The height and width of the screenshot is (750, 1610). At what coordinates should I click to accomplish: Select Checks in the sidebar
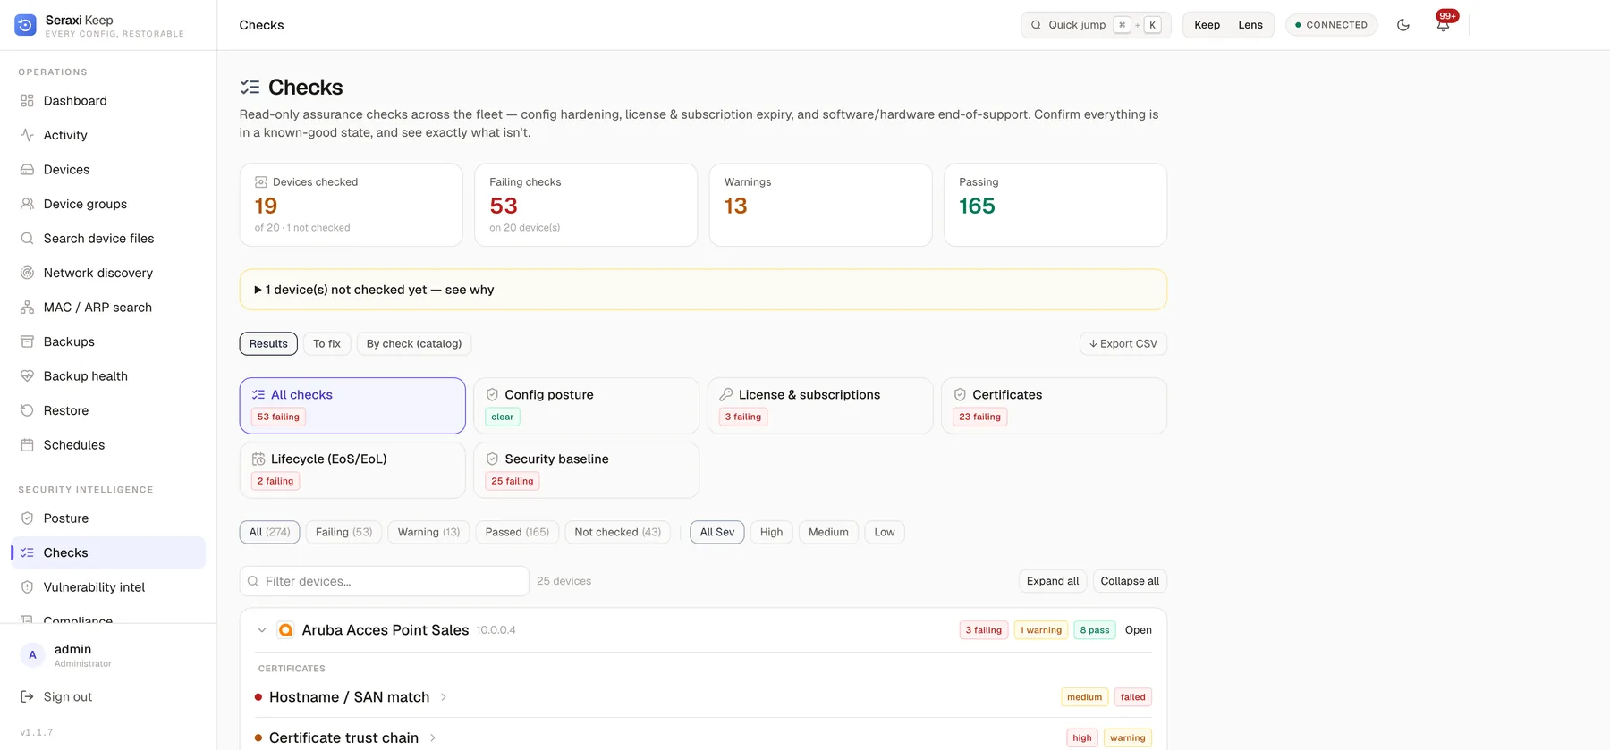pyautogui.click(x=107, y=552)
